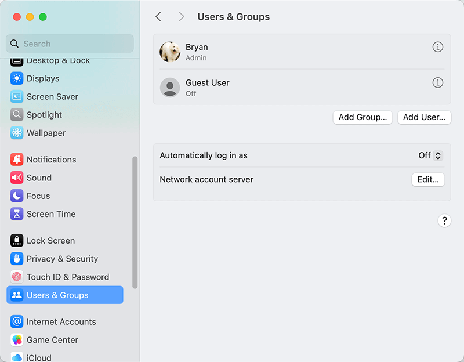The width and height of the screenshot is (464, 362).
Task: Select the Touch ID & Password icon
Action: pyautogui.click(x=17, y=277)
